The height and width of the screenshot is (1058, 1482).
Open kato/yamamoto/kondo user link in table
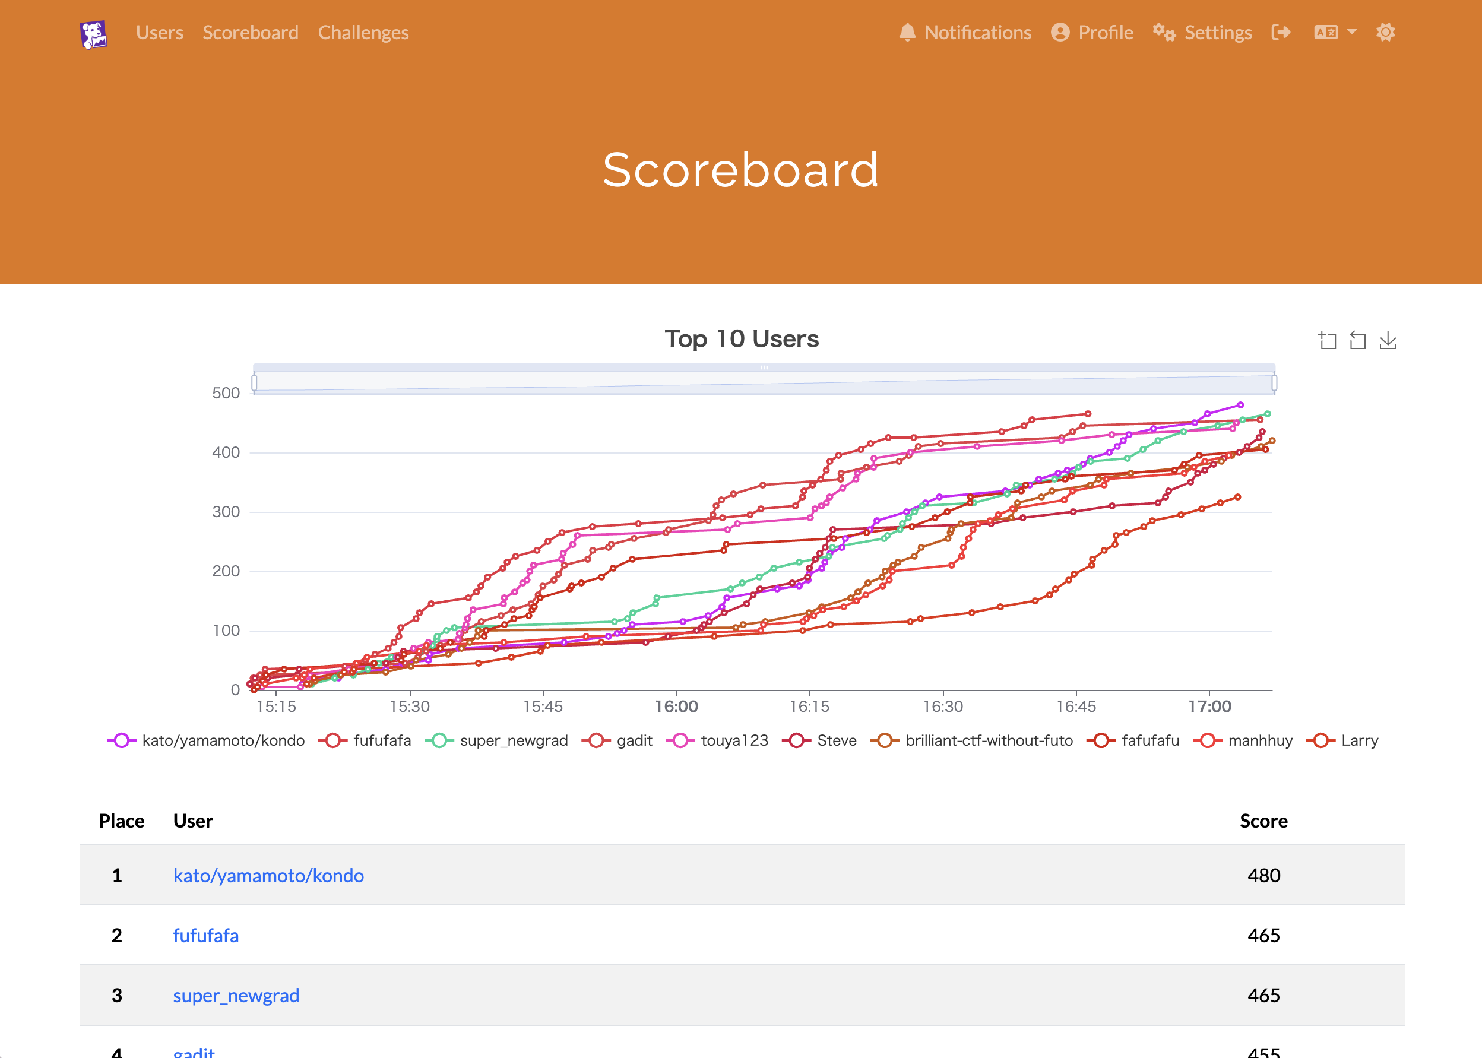pos(268,876)
